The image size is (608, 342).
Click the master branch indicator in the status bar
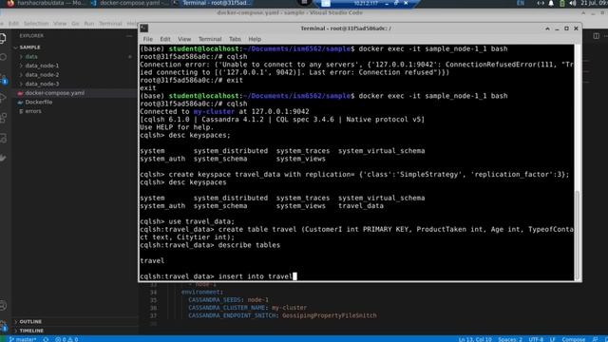coord(23,339)
